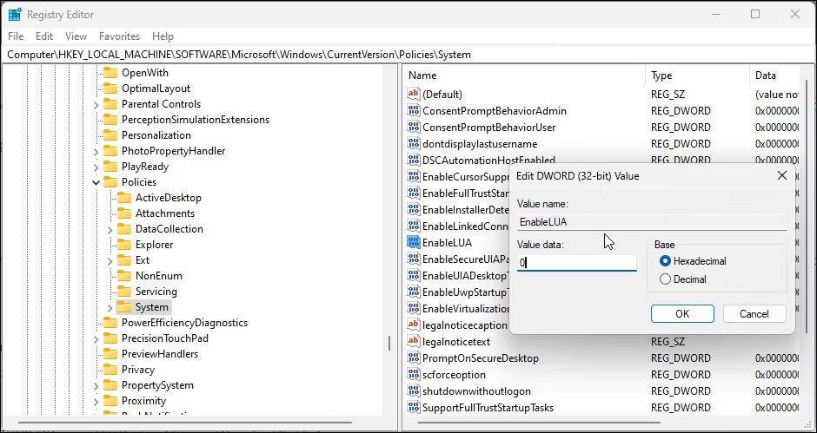Click the Explorer folder icon

124,245
